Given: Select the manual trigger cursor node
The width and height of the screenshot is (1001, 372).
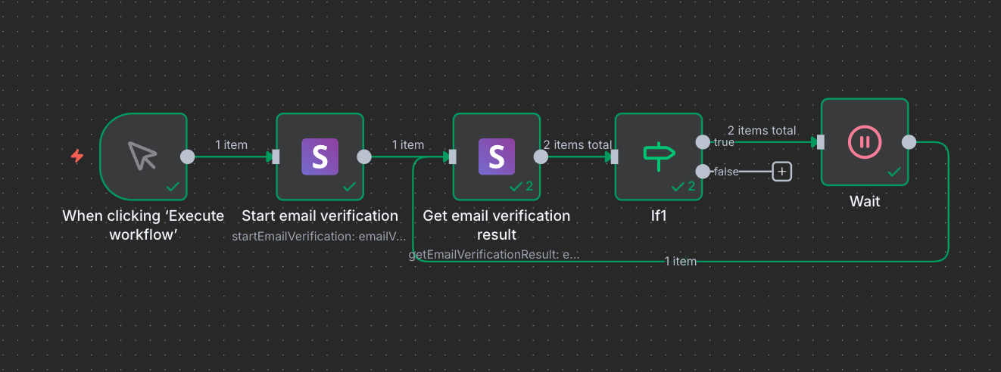Looking at the screenshot, I should tap(143, 157).
